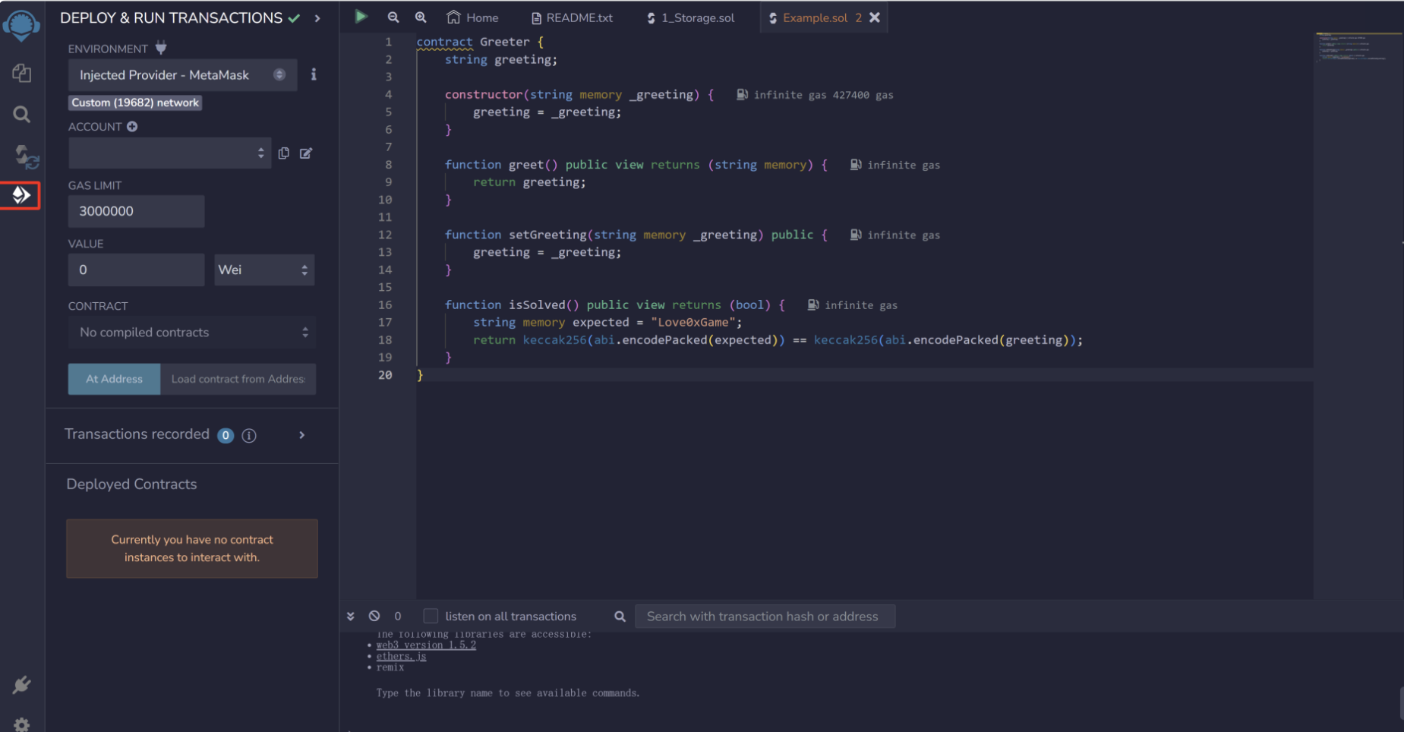Show Transactions recorded info icon
Image resolution: width=1404 pixels, height=732 pixels.
pos(249,435)
